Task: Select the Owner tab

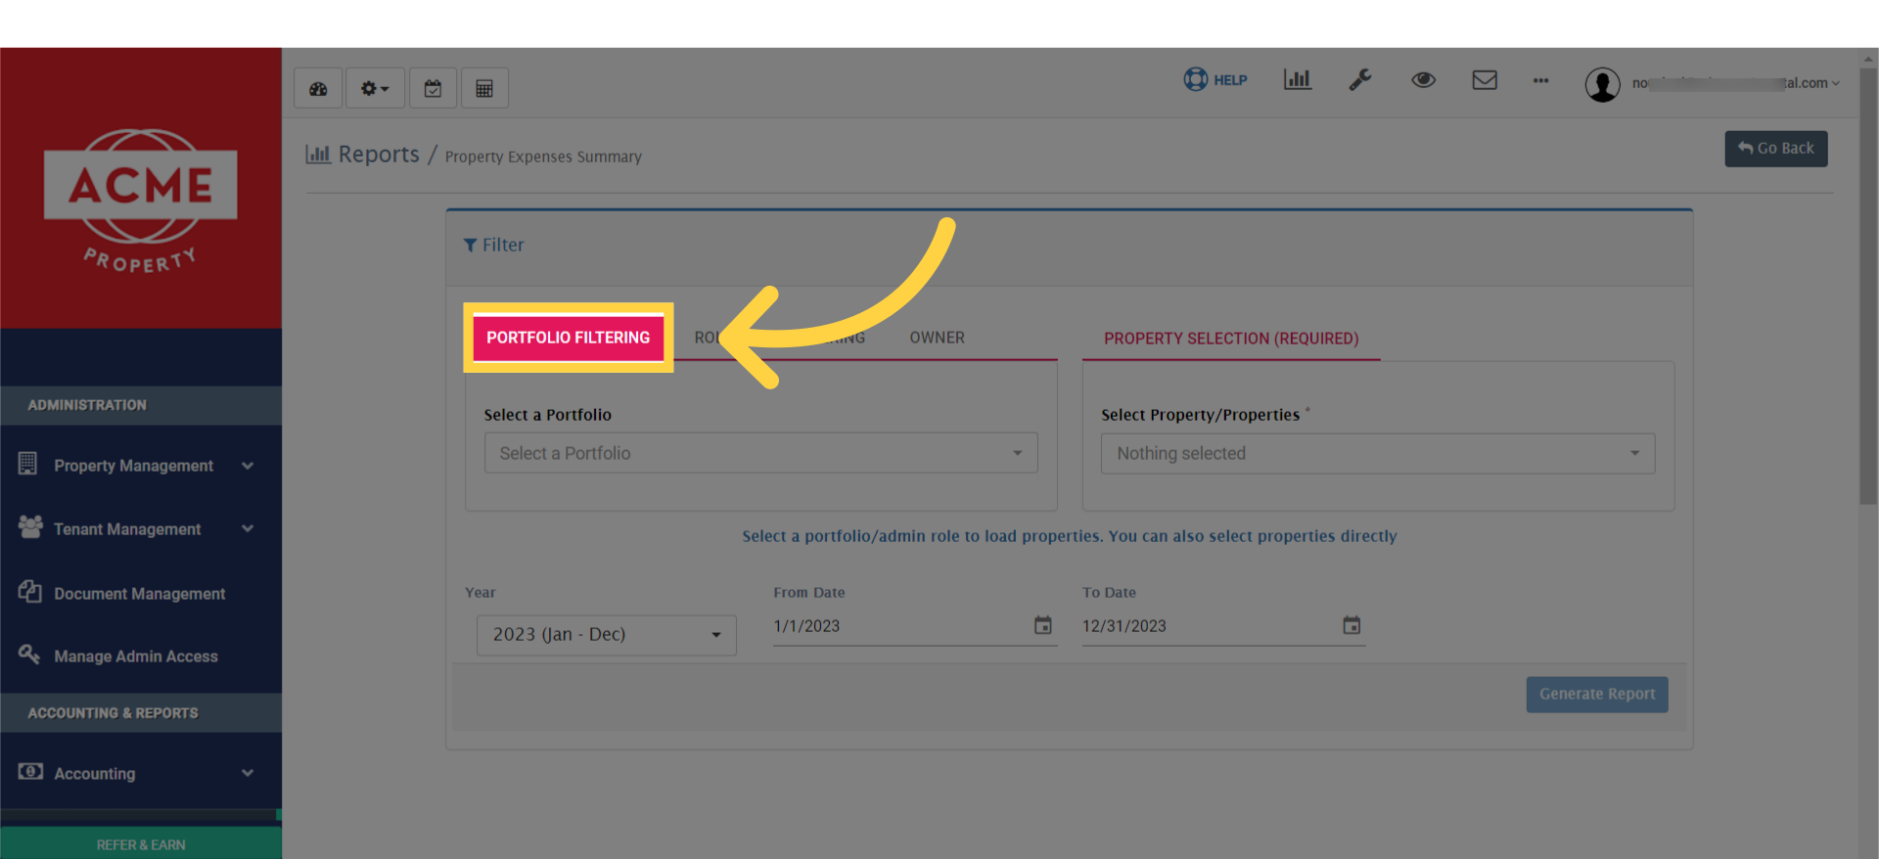Action: tap(937, 338)
